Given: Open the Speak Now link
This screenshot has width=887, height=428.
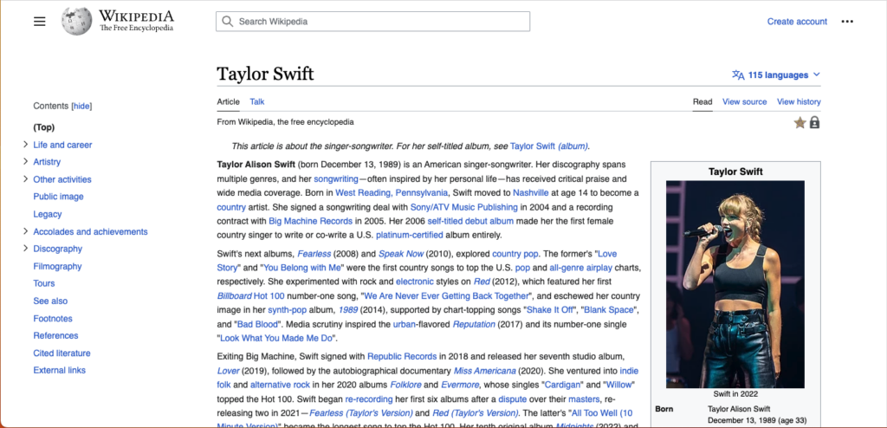Looking at the screenshot, I should (x=400, y=253).
